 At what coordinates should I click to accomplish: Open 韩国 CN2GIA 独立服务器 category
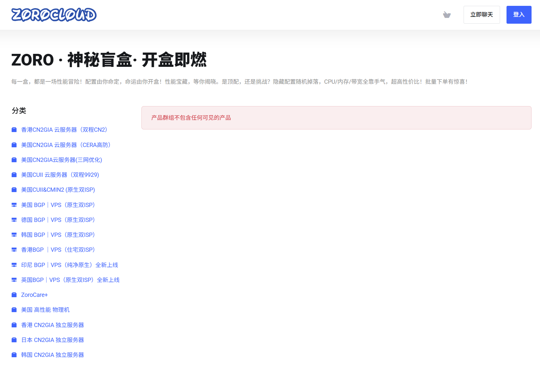tap(52, 355)
